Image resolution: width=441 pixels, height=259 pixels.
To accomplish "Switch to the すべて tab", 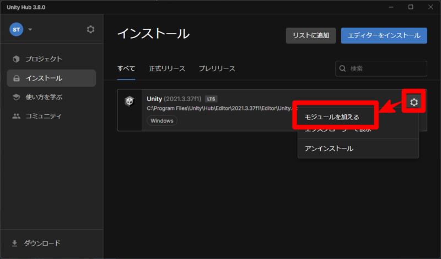I will (126, 68).
